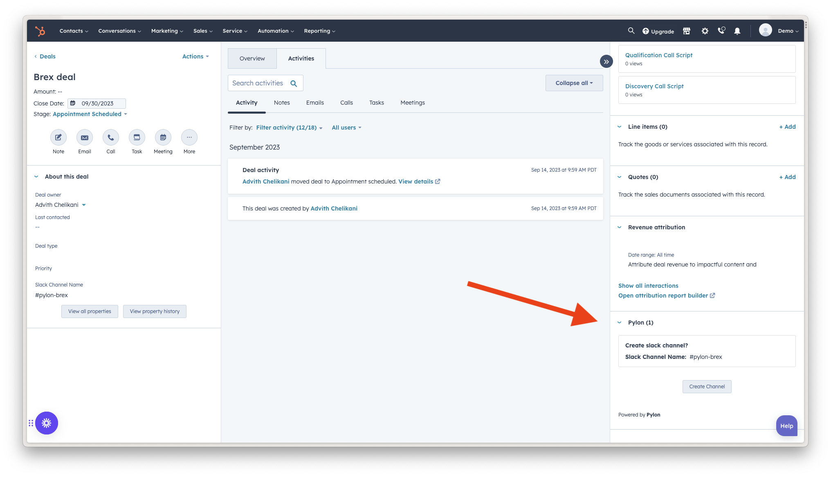The image size is (831, 477).
Task: Collapse right sidebar with double-arrow button
Action: (x=606, y=62)
